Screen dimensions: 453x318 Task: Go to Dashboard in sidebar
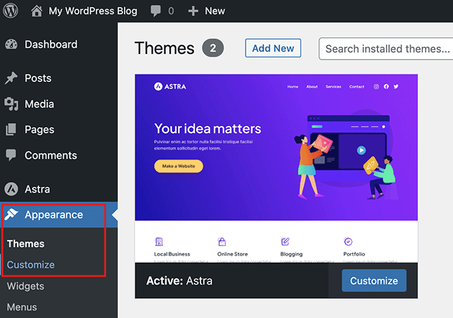pos(51,44)
